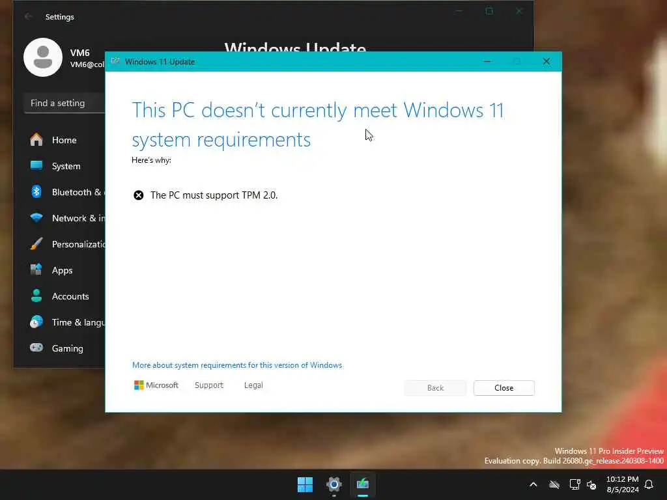The height and width of the screenshot is (500, 667).
Task: Click the Settings gear icon in the taskbar
Action: 334,484
